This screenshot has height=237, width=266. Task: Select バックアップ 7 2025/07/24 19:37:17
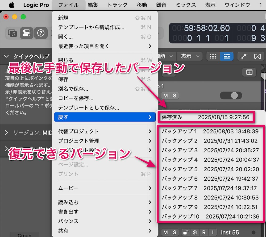(x=210, y=188)
